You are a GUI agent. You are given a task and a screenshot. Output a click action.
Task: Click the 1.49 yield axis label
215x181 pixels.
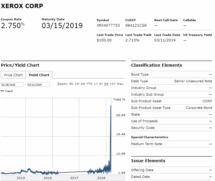[122, 173]
